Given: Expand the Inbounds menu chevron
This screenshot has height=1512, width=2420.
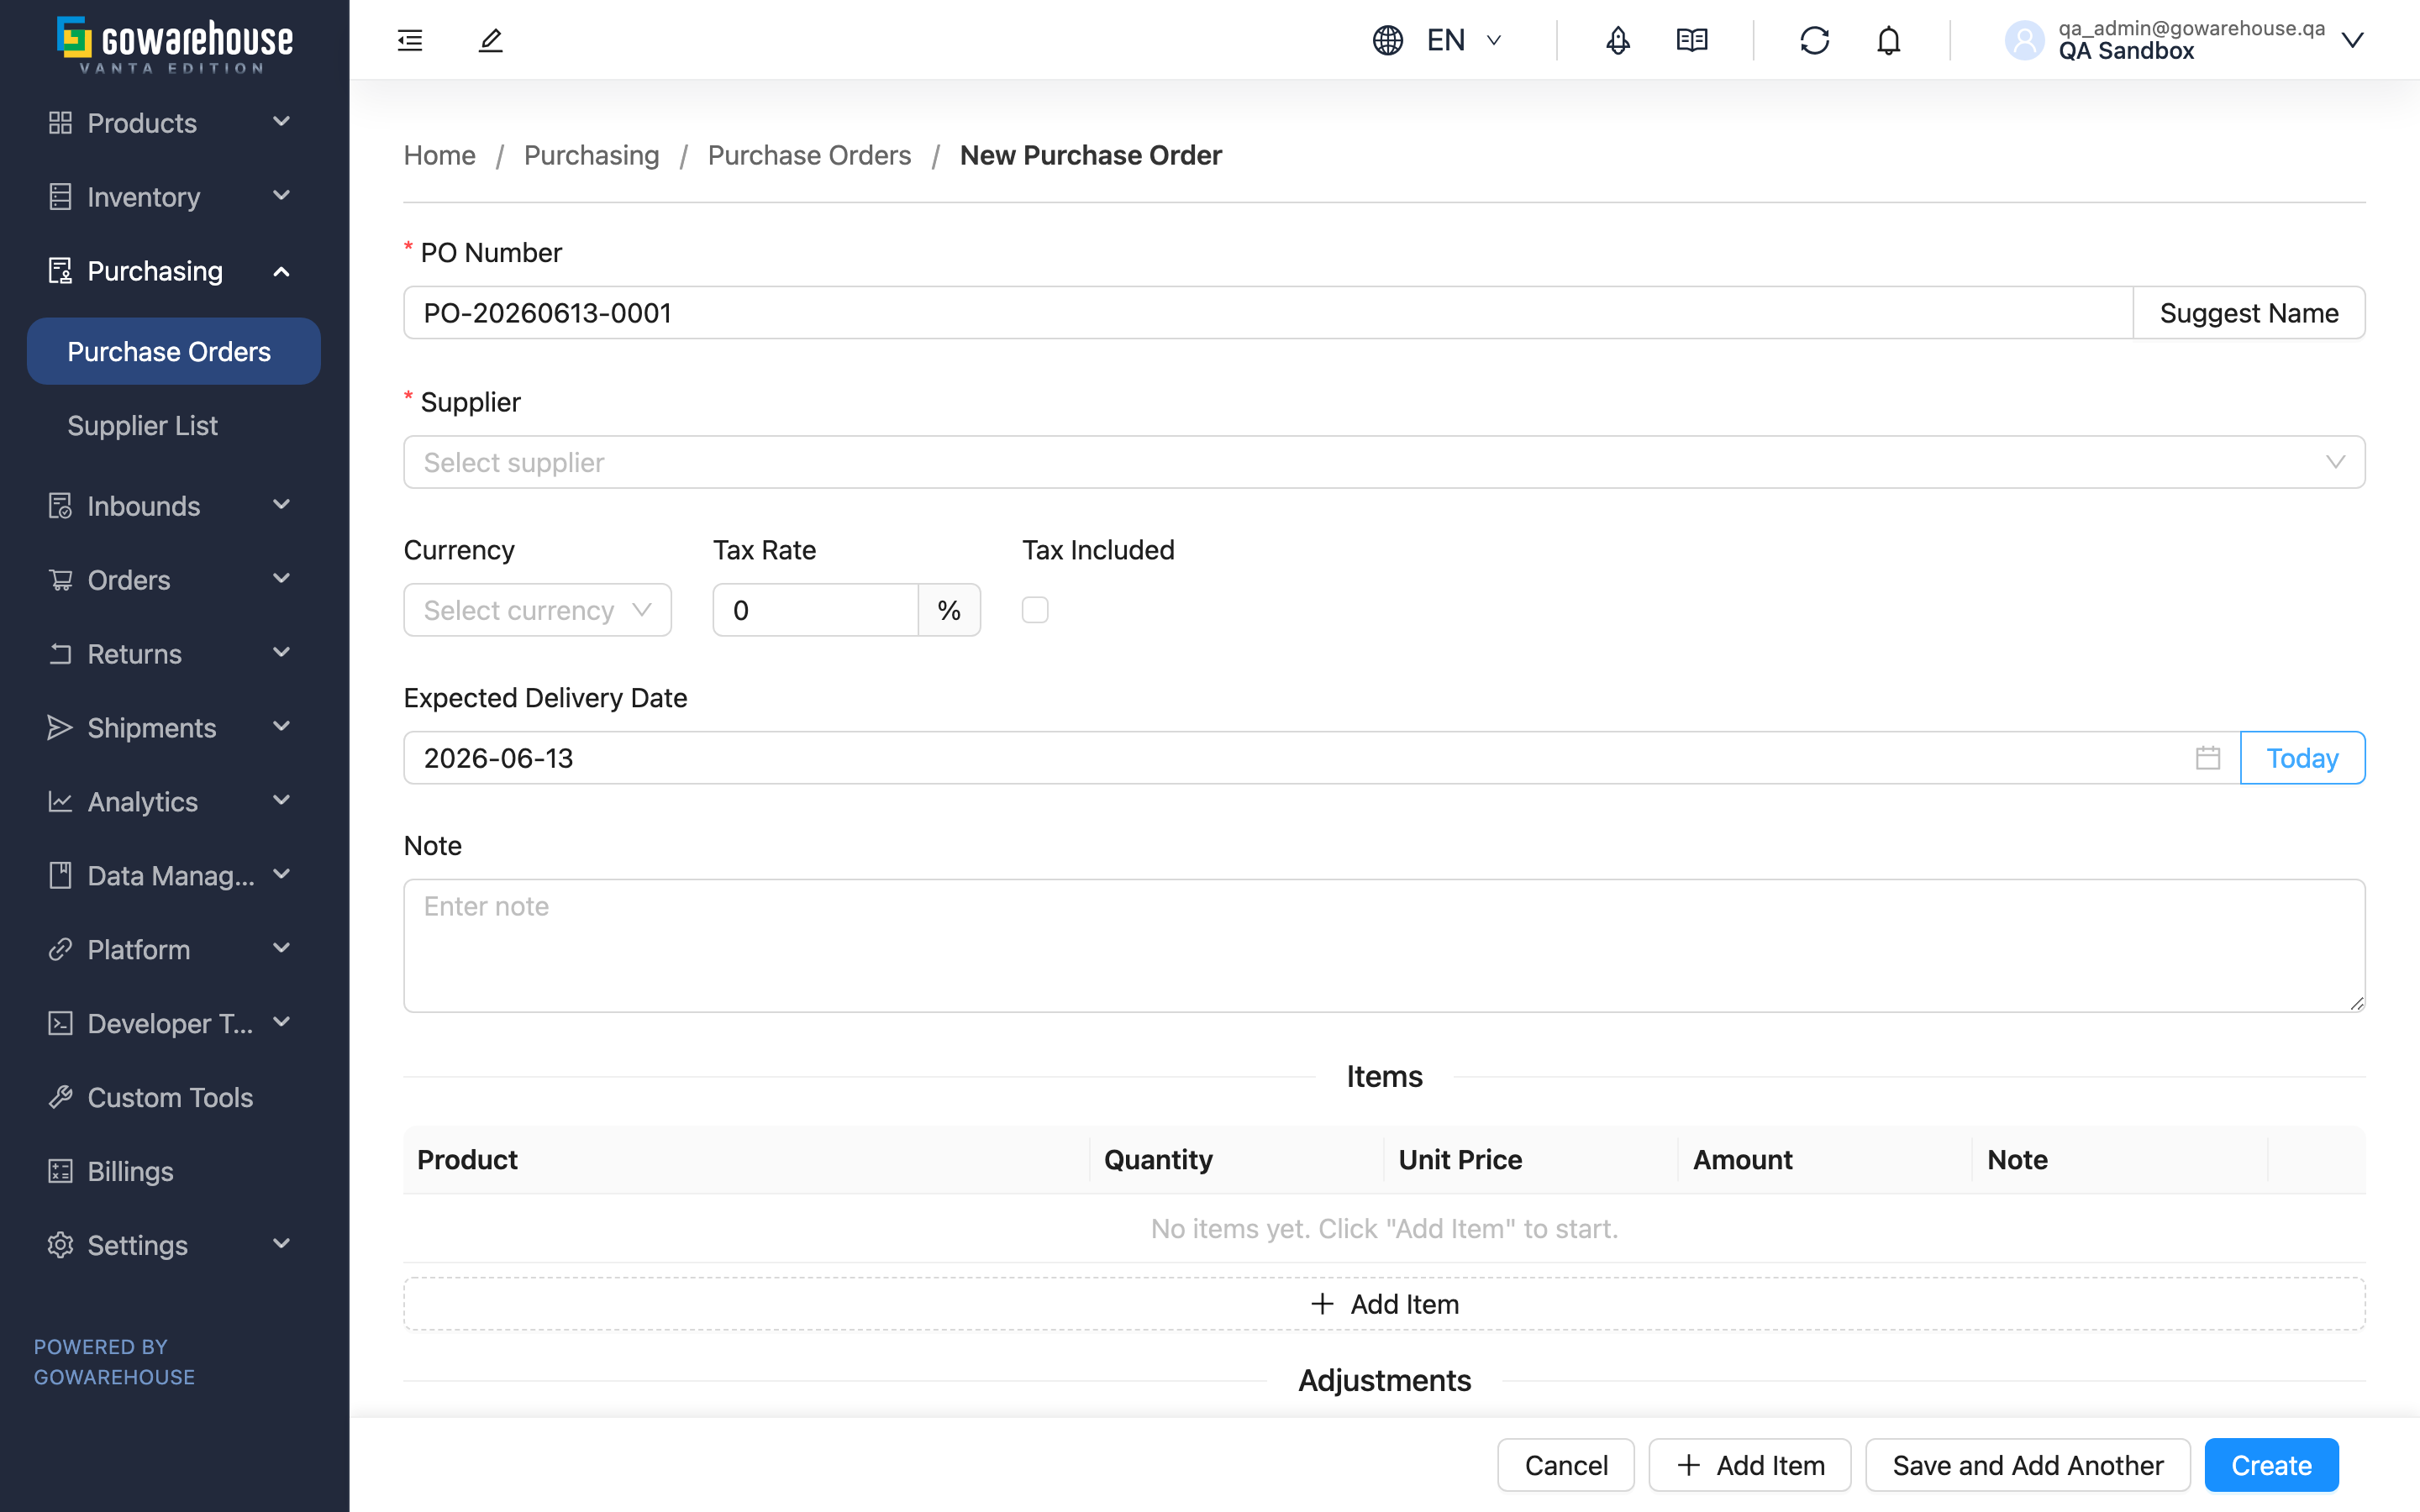Looking at the screenshot, I should (282, 505).
